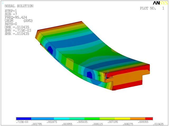This screenshot has height=126, width=169.
Task: Click the .010435 legend maximum value
Action: point(158,124)
